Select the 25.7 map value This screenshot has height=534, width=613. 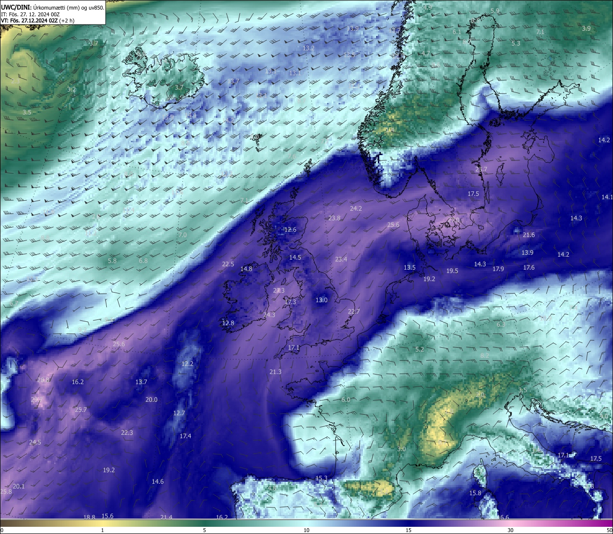[81, 410]
